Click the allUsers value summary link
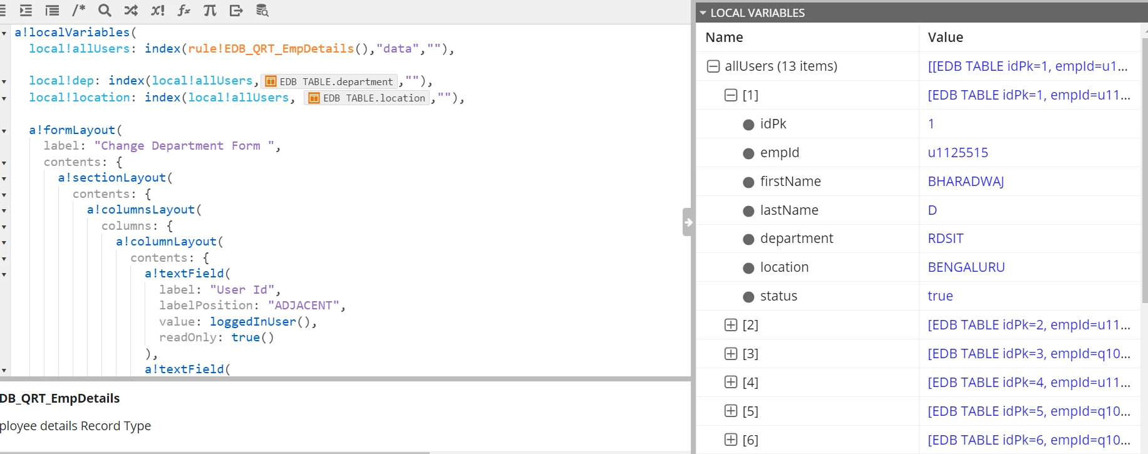The height and width of the screenshot is (454, 1148). pos(1027,66)
